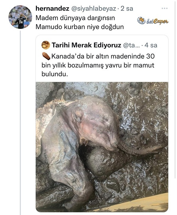Click the line 'Mamudo kurban niye doğdun'
This screenshot has height=215, width=177.
point(80,27)
